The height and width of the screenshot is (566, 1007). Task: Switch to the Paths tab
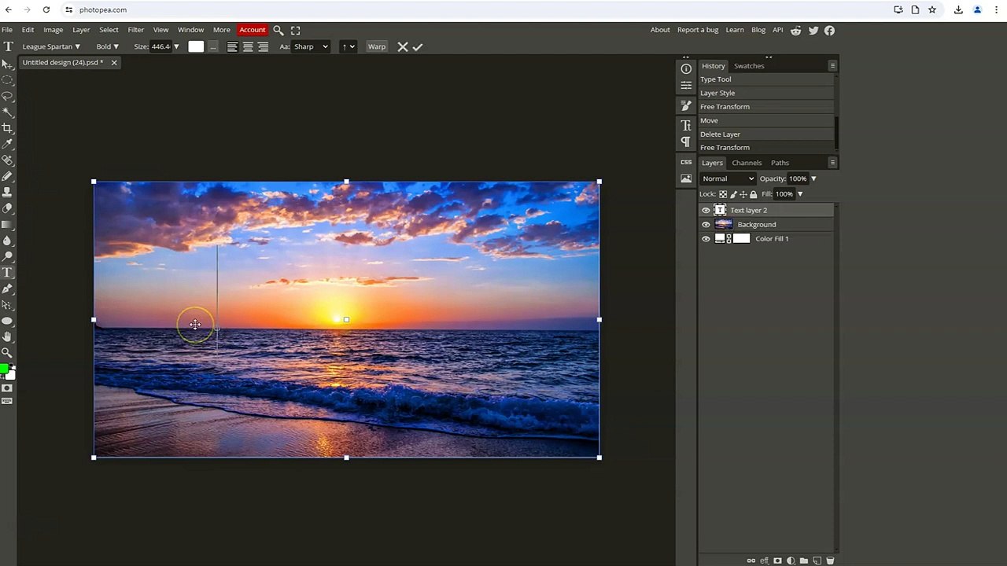[x=780, y=163]
